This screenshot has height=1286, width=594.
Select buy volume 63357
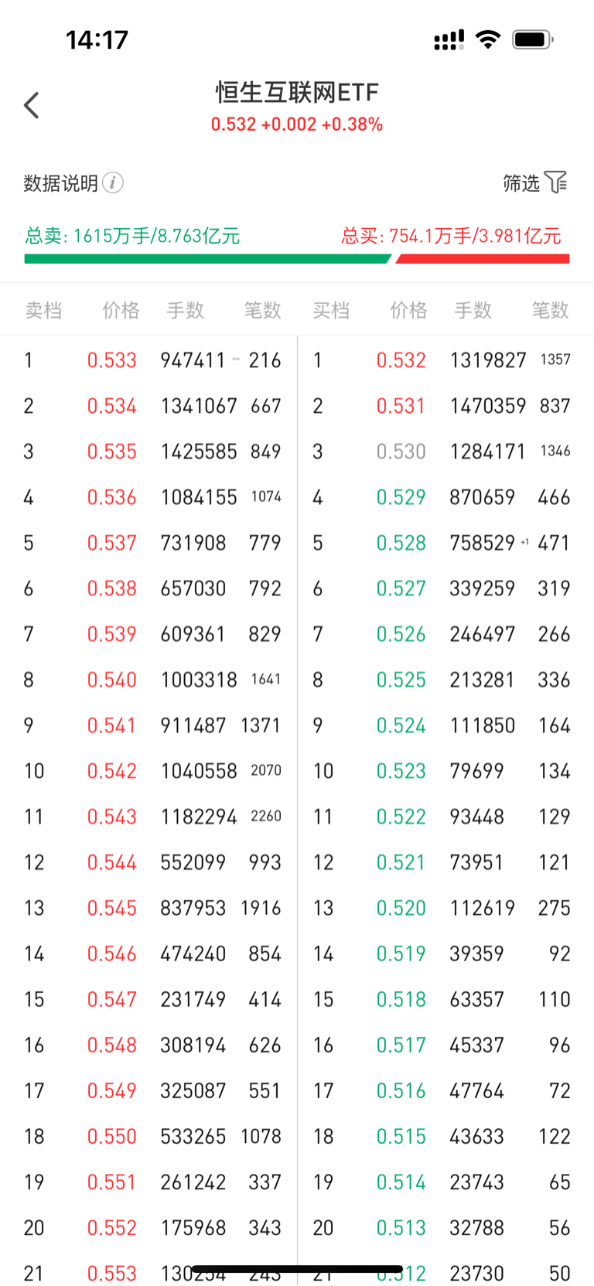coord(477,999)
